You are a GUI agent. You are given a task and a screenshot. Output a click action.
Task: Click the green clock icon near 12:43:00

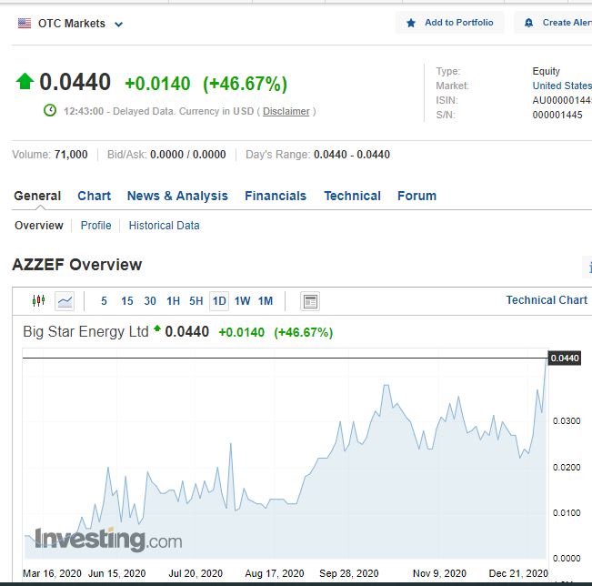[x=50, y=111]
